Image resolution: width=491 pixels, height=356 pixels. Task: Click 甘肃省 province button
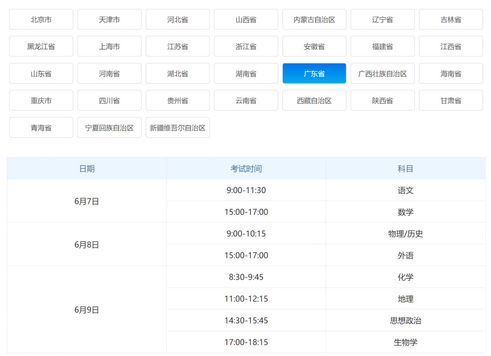(451, 100)
